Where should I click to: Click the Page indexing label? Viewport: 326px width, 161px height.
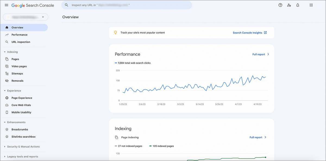pos(130,137)
